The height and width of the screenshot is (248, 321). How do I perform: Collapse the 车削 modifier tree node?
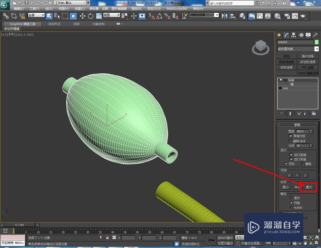[285, 80]
